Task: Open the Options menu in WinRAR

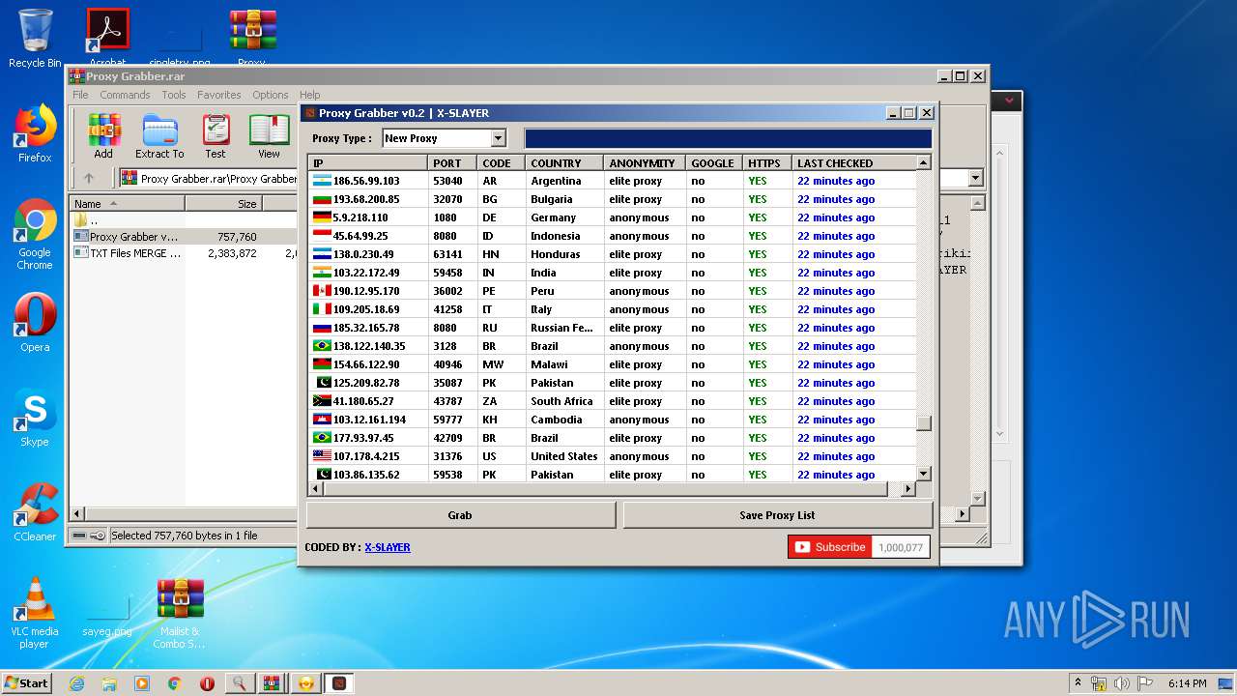Action: (271, 95)
